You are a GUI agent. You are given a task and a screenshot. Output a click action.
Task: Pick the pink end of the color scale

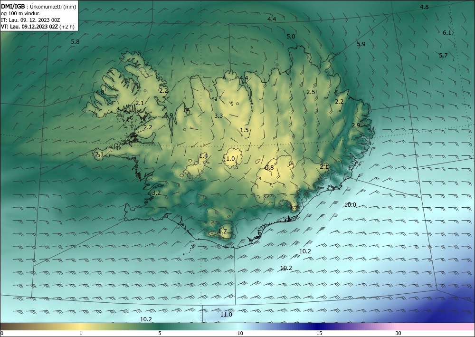(436, 327)
